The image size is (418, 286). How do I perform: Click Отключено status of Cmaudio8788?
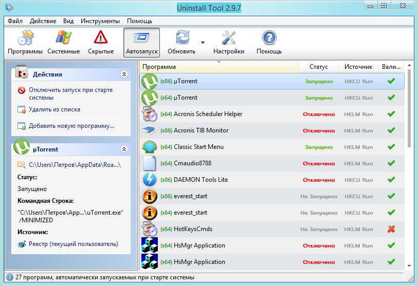(318, 163)
